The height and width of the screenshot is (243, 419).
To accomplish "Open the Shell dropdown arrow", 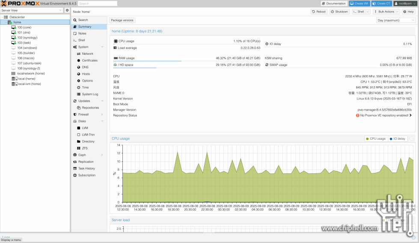I will click(x=368, y=12).
